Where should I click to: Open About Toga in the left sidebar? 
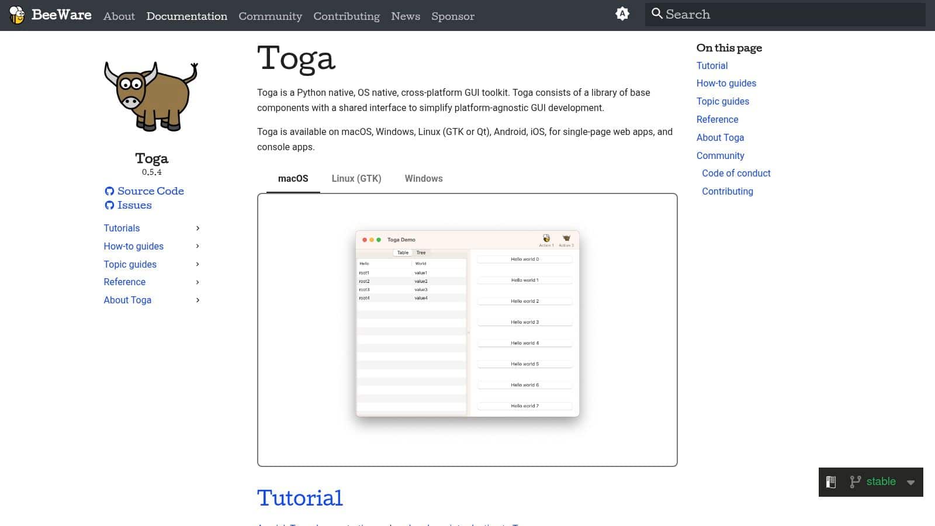coord(127,300)
